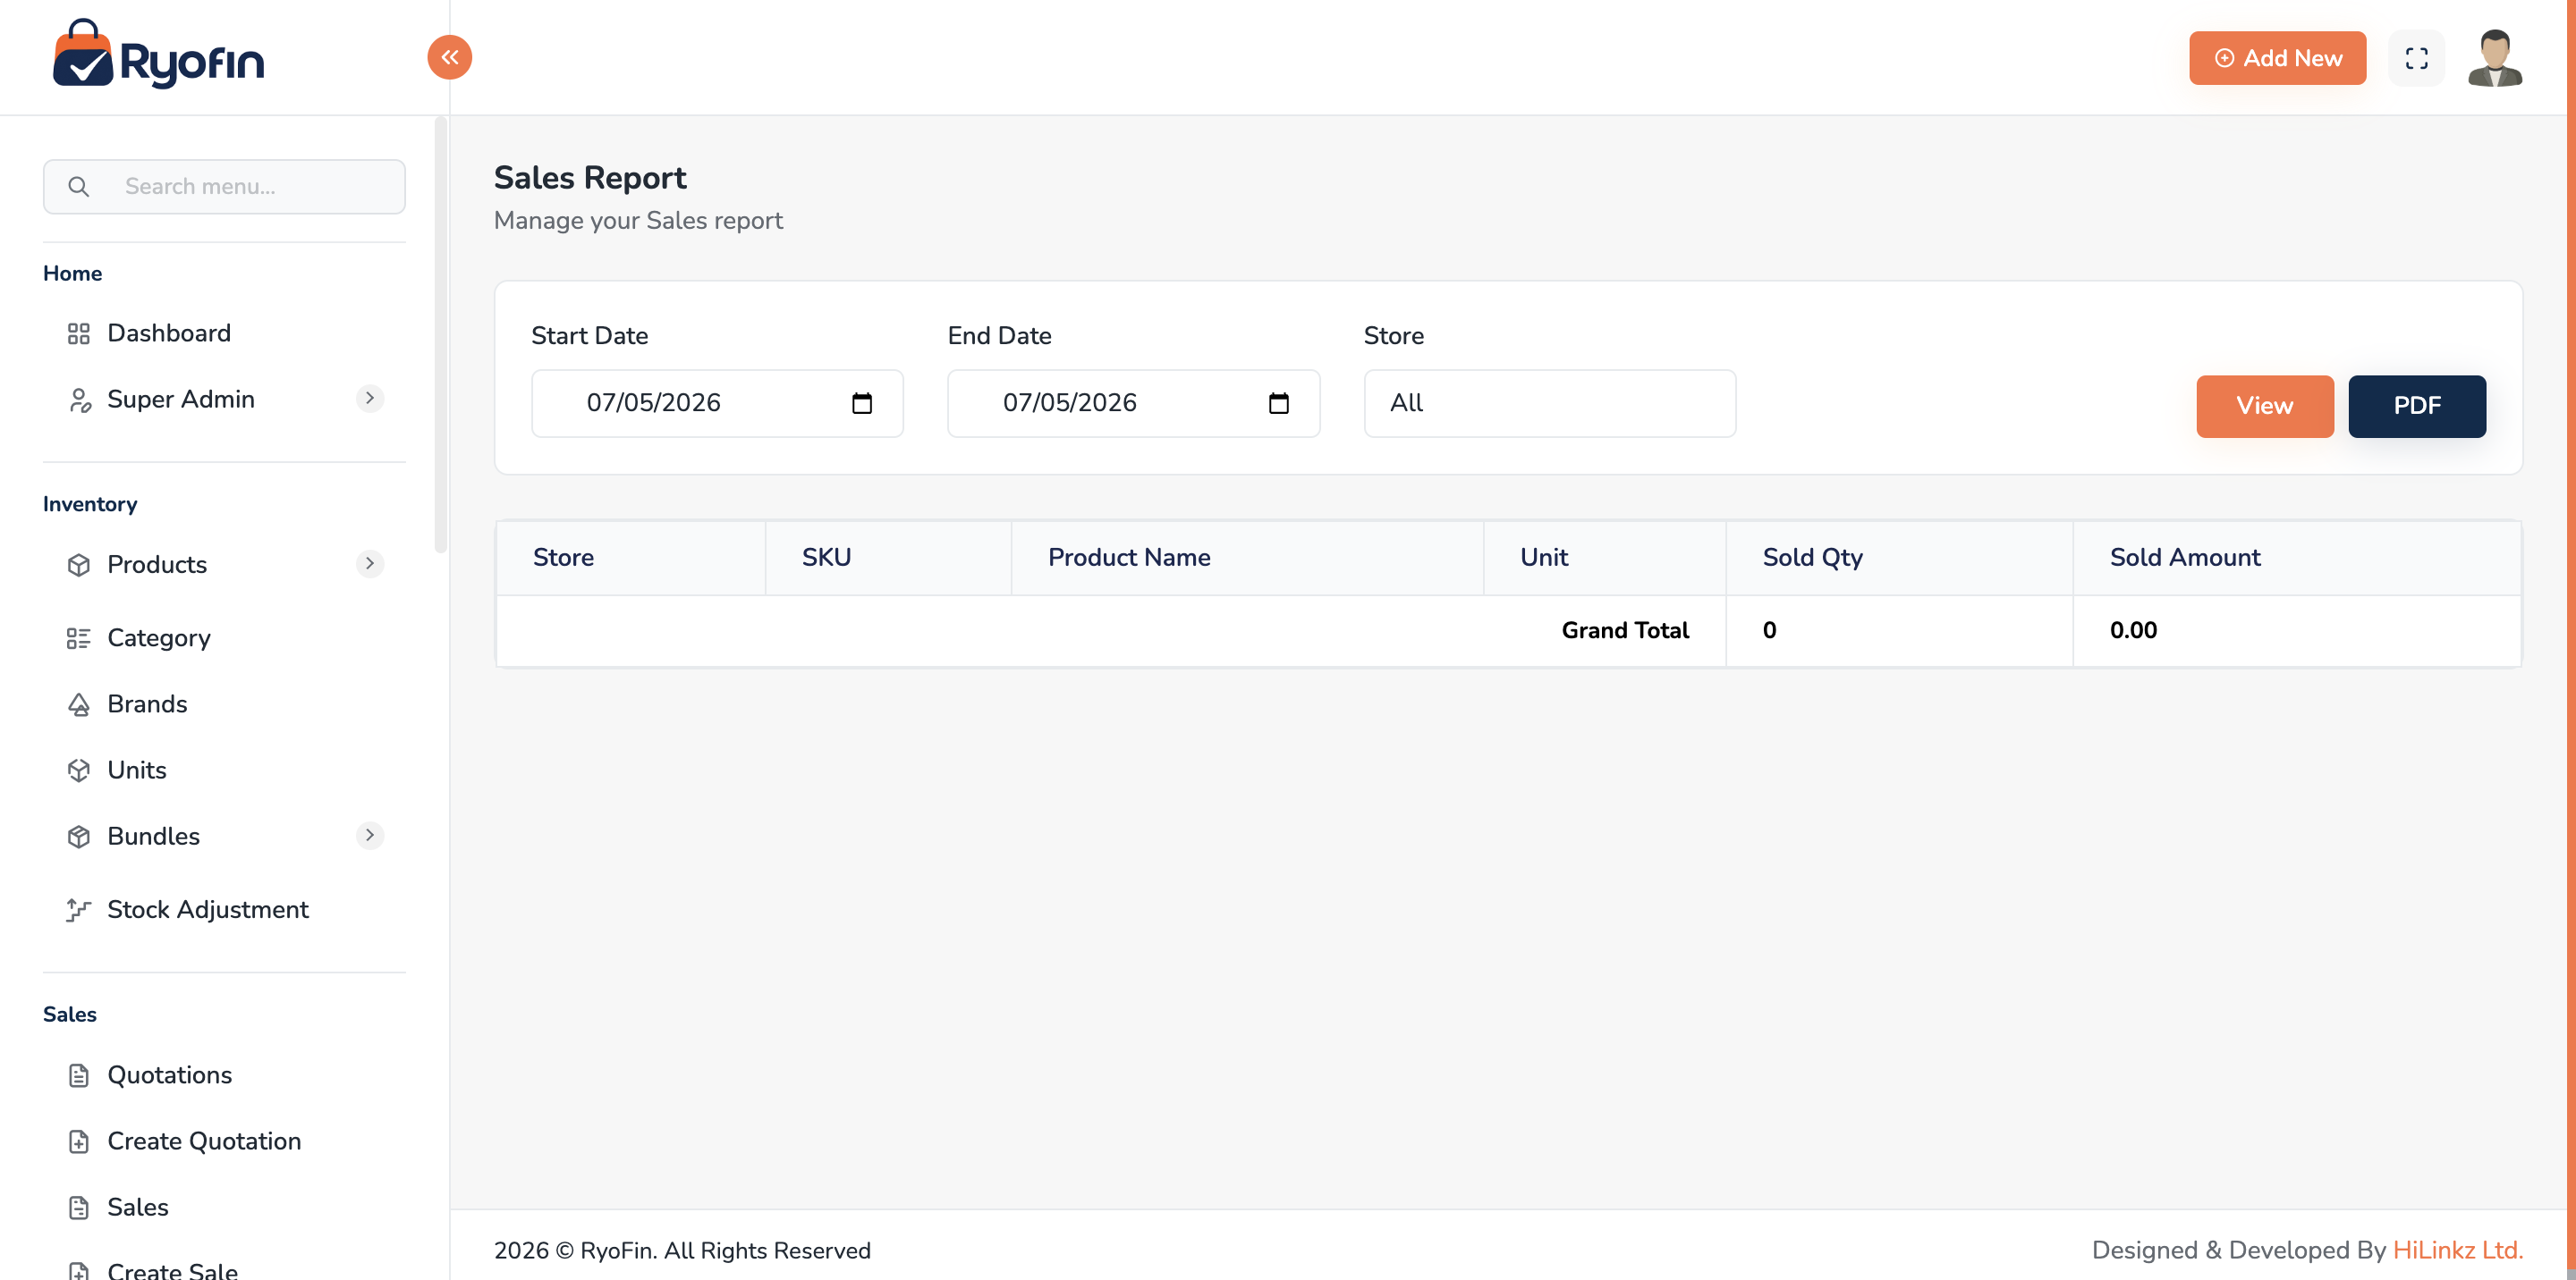This screenshot has height=1280, width=2576.
Task: Click the SKU column header
Action: [x=887, y=558]
